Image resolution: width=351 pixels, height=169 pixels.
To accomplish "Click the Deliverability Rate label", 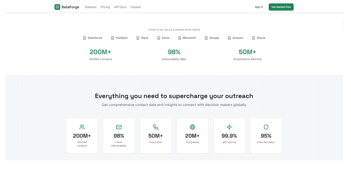I will click(174, 59).
